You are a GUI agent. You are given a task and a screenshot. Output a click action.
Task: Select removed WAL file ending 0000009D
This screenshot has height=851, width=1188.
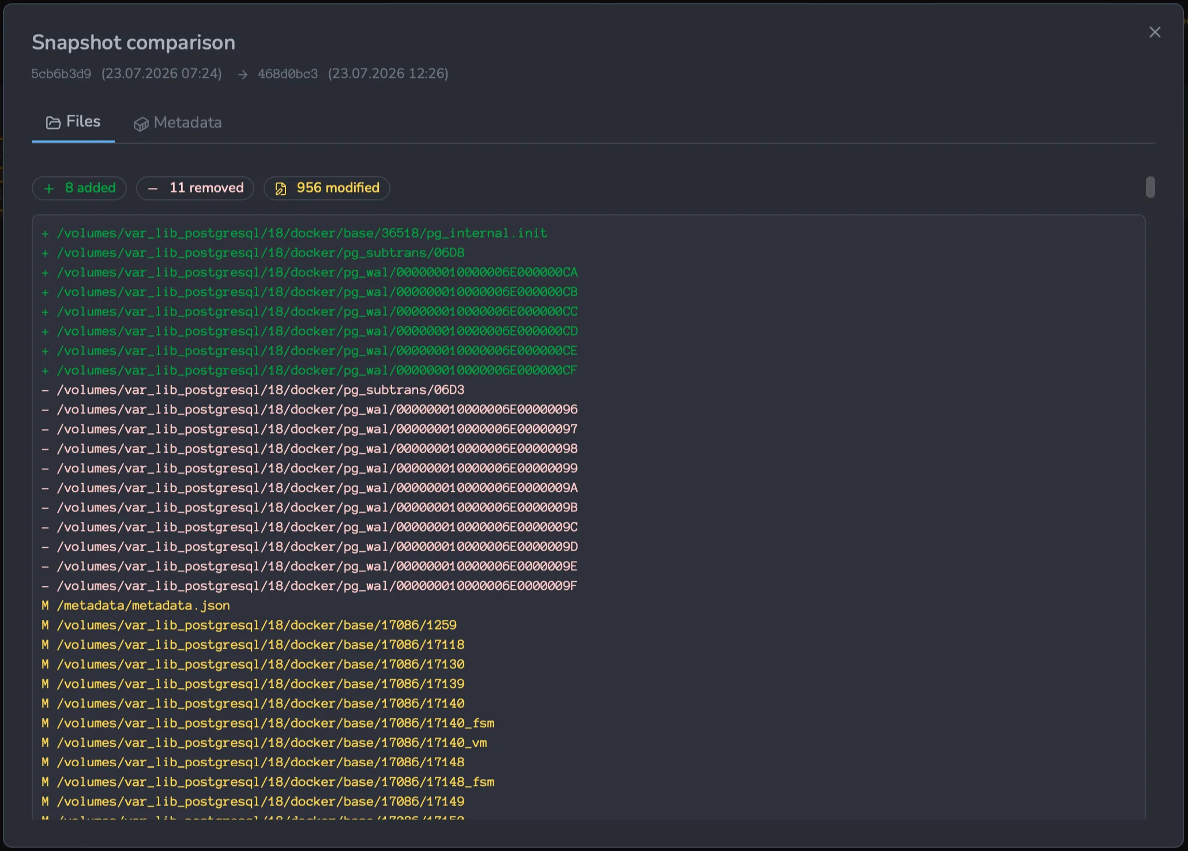tap(310, 547)
